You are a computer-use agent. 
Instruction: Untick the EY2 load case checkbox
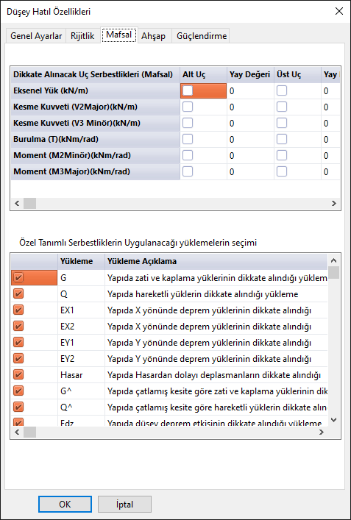(x=18, y=358)
